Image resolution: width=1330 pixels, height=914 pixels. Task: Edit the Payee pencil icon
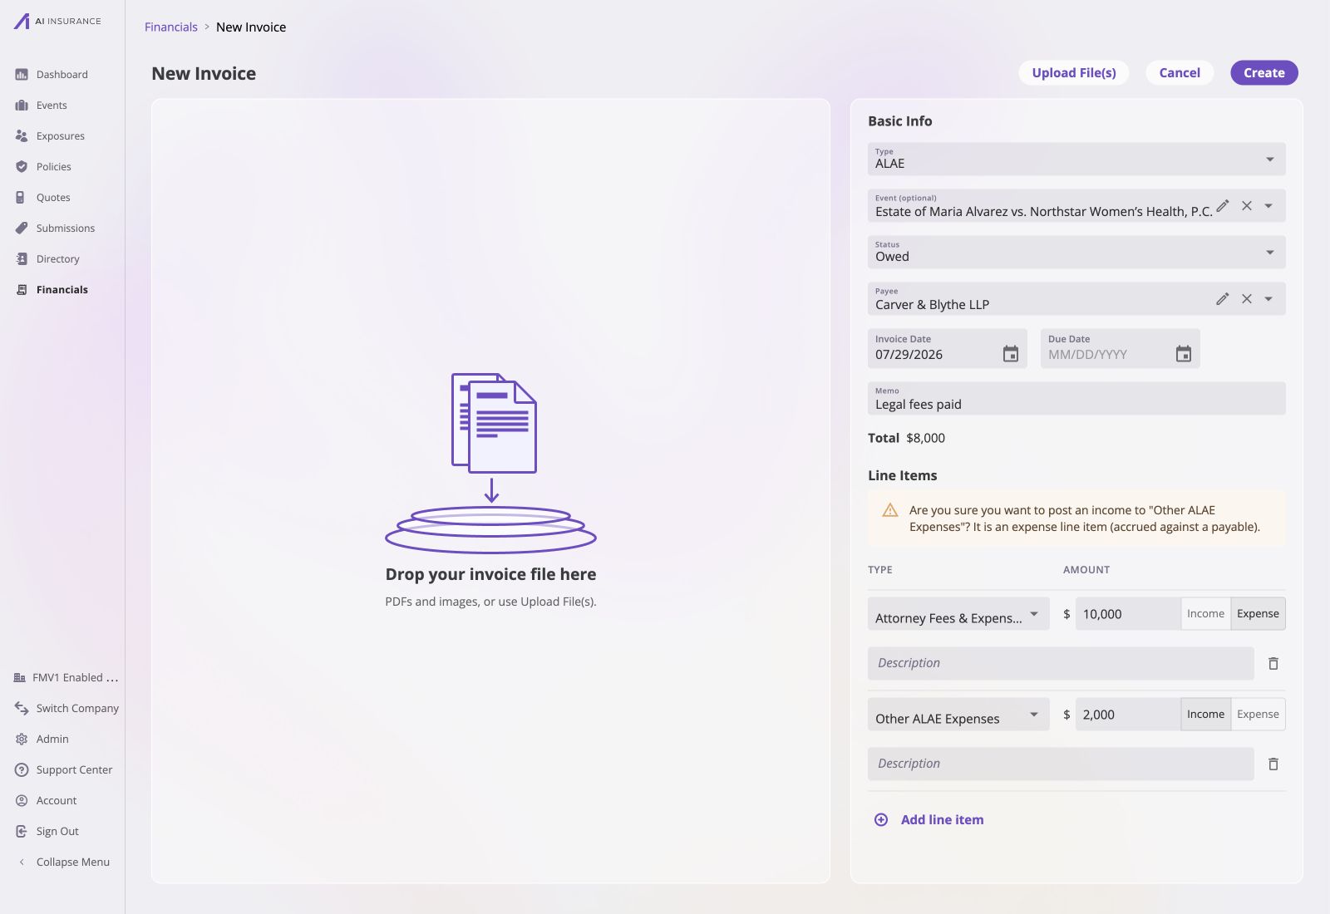[1222, 299]
